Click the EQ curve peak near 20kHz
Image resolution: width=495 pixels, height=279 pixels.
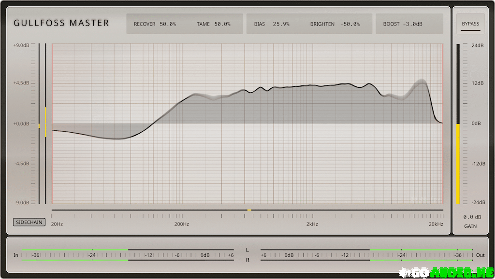click(421, 83)
